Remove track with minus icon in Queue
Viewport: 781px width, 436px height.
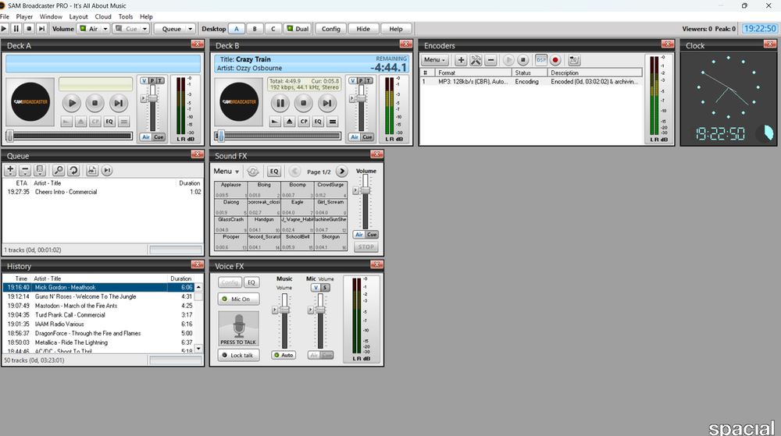[25, 171]
